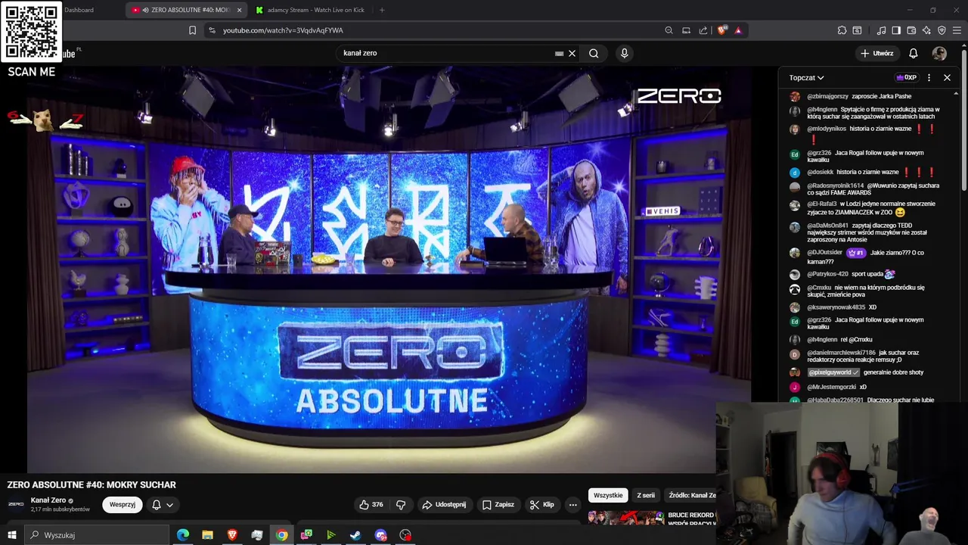Viewport: 968px width, 545px height.
Task: Open the extensions puzzle icon
Action: tap(842, 30)
